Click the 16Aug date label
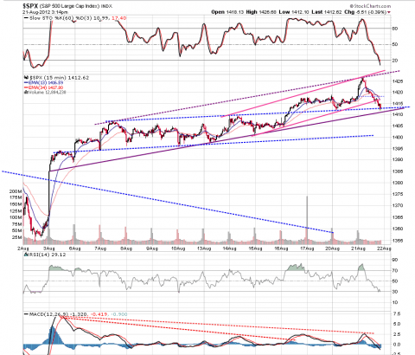 pos(281,248)
